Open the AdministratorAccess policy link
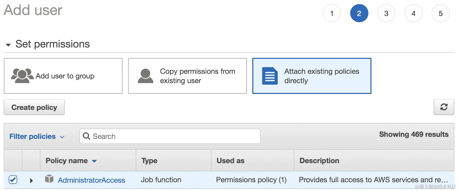 (x=91, y=180)
